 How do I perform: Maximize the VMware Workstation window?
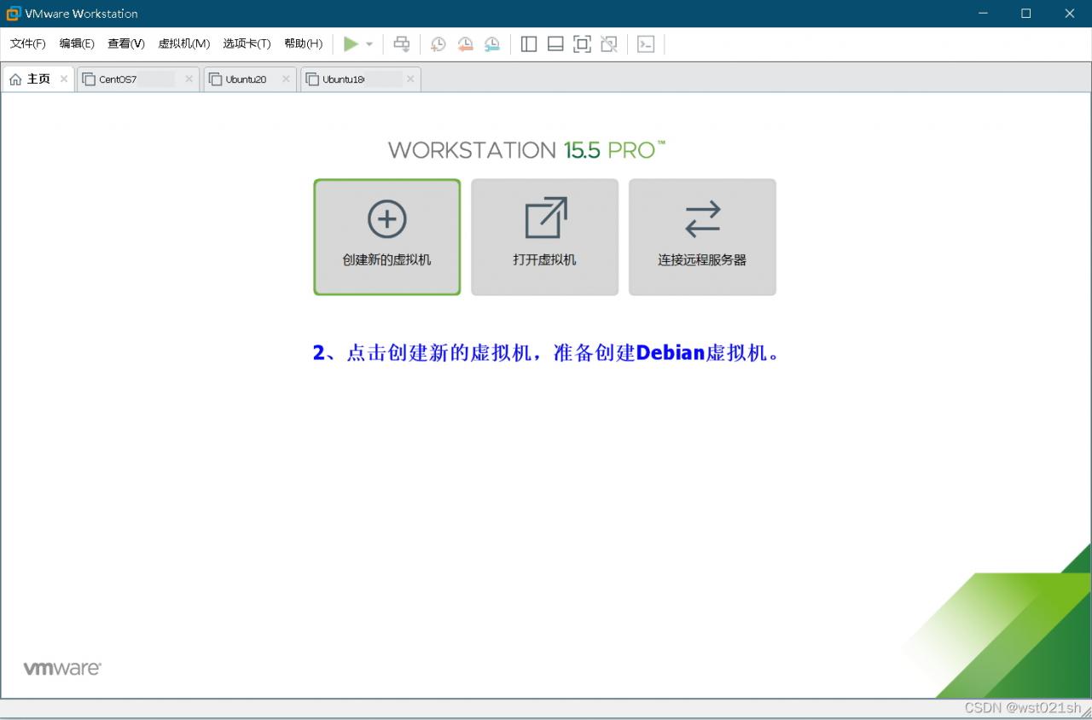[x=1026, y=14]
